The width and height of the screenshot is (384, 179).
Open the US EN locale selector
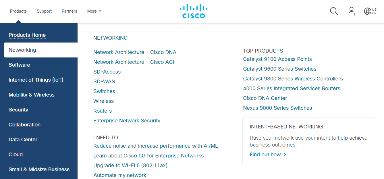coord(374,11)
